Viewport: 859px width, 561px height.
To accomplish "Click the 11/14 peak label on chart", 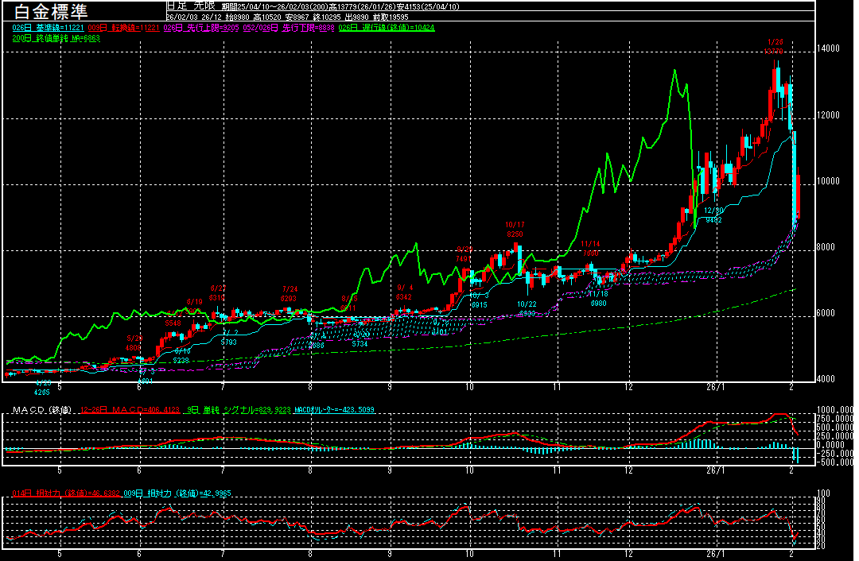I will pos(590,244).
